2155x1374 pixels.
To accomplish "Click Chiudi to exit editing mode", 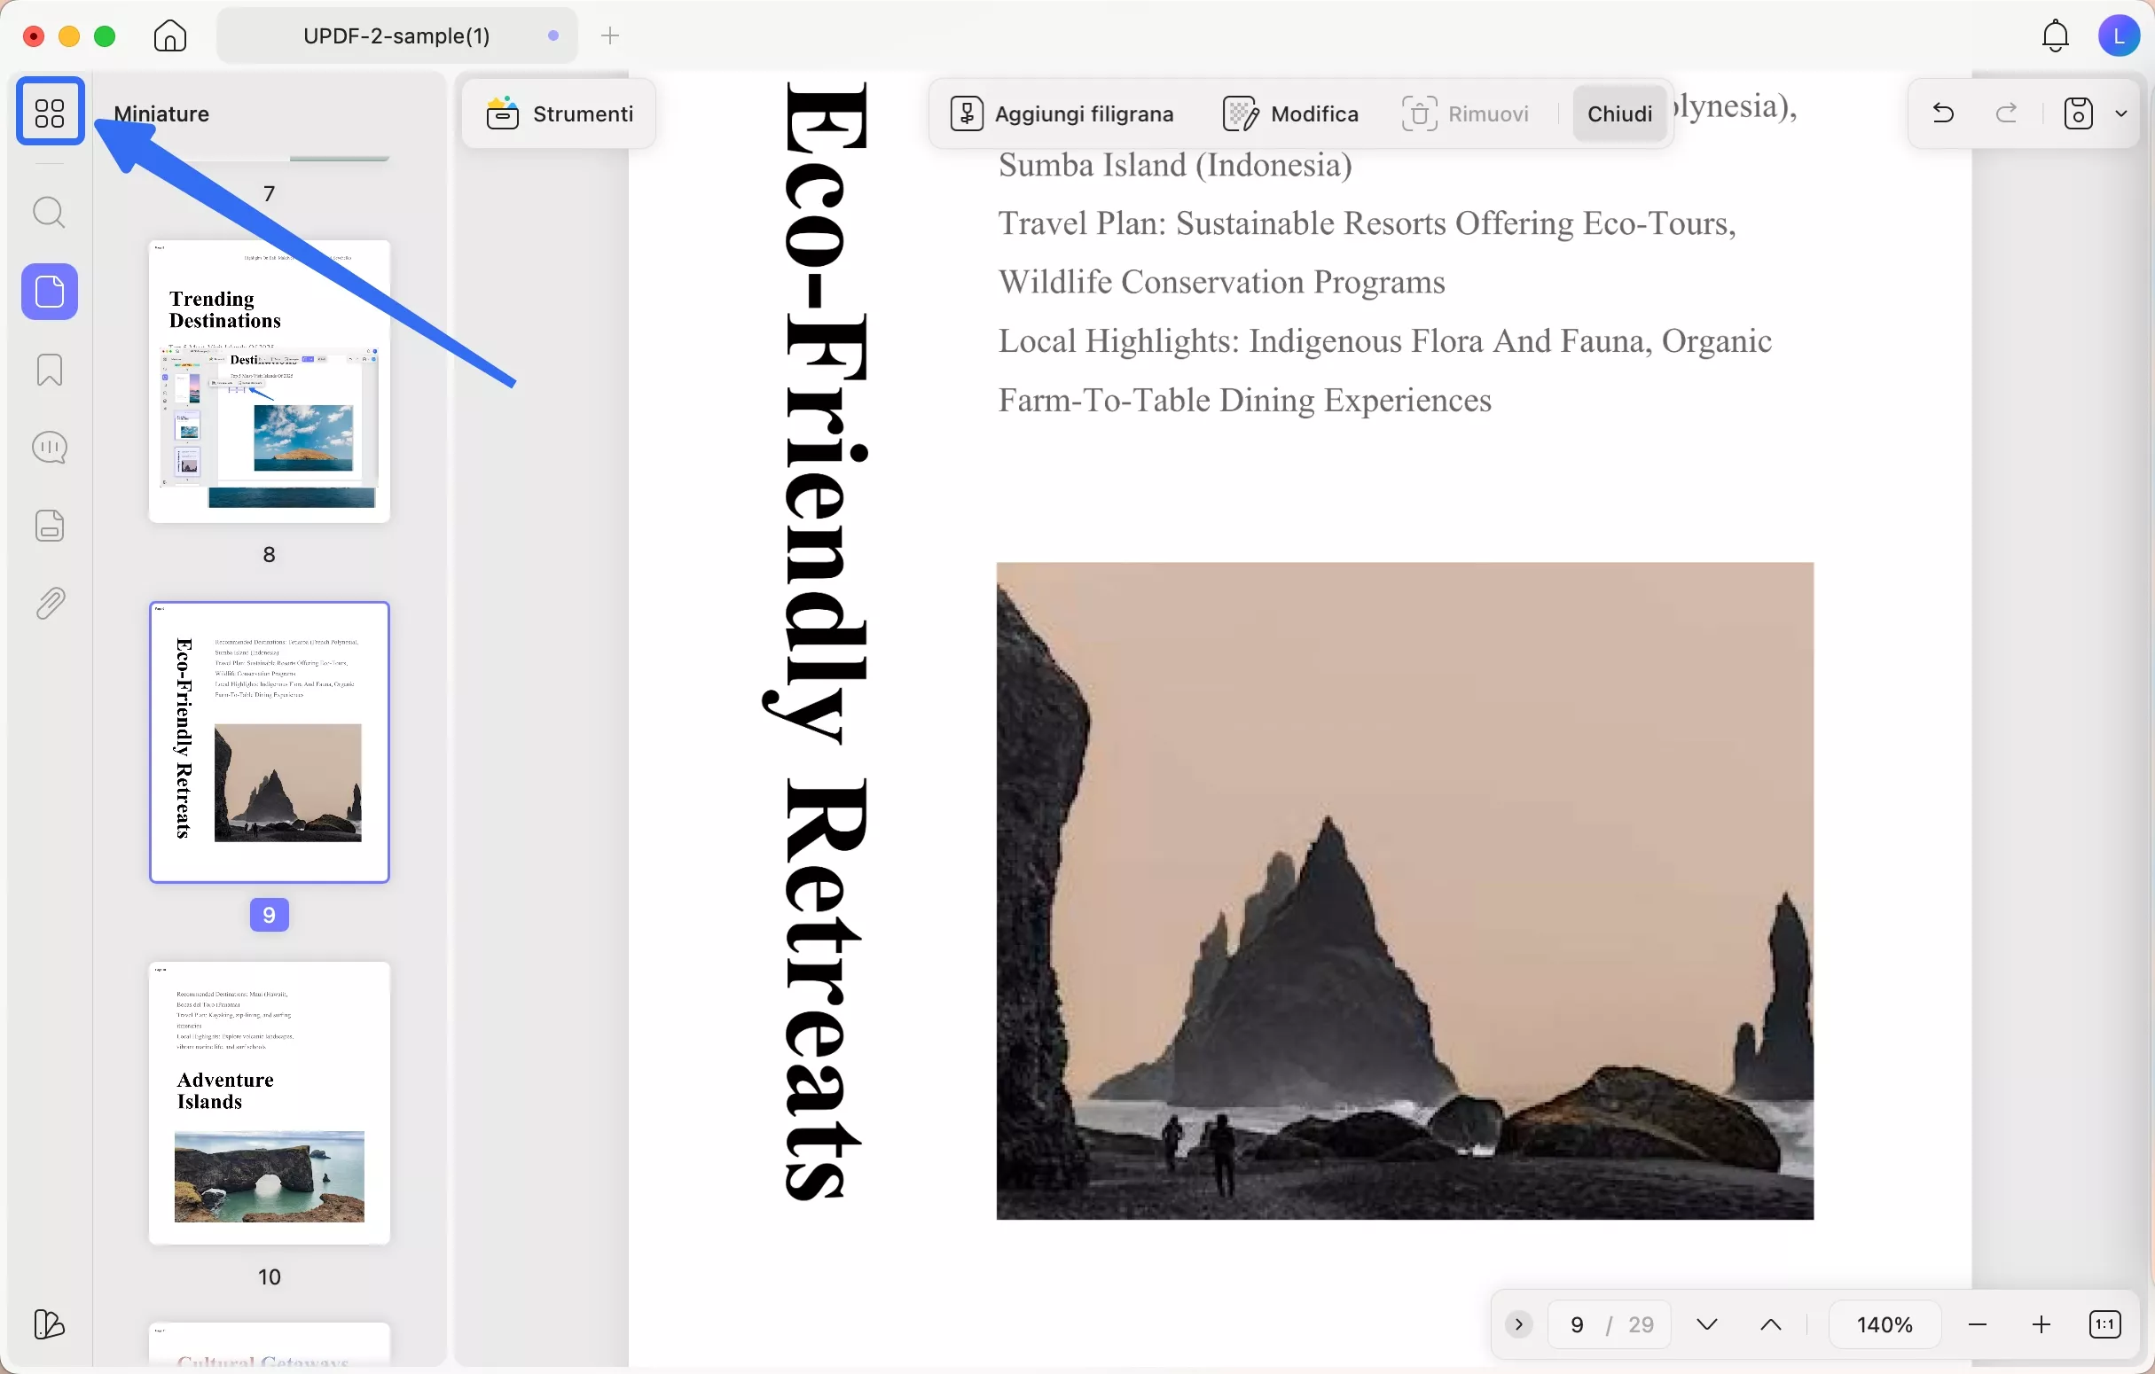I will pos(1619,113).
